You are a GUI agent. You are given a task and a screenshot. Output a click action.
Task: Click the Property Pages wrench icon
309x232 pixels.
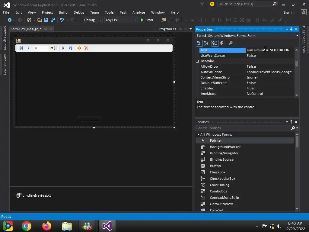point(231,43)
